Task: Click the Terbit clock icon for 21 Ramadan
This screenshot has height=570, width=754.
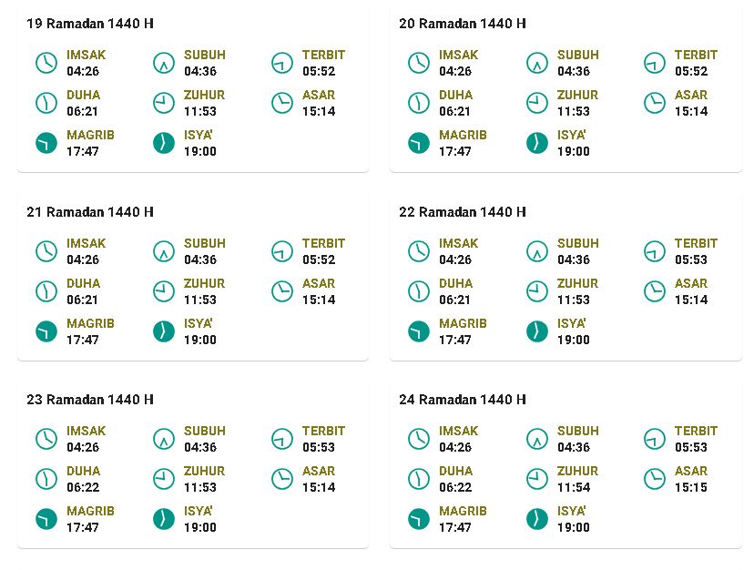Action: 281,251
